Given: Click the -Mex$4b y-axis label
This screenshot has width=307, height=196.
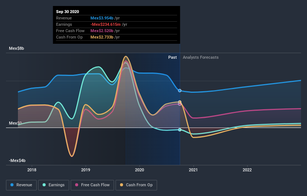Looking at the screenshot, I should [x=17, y=160].
